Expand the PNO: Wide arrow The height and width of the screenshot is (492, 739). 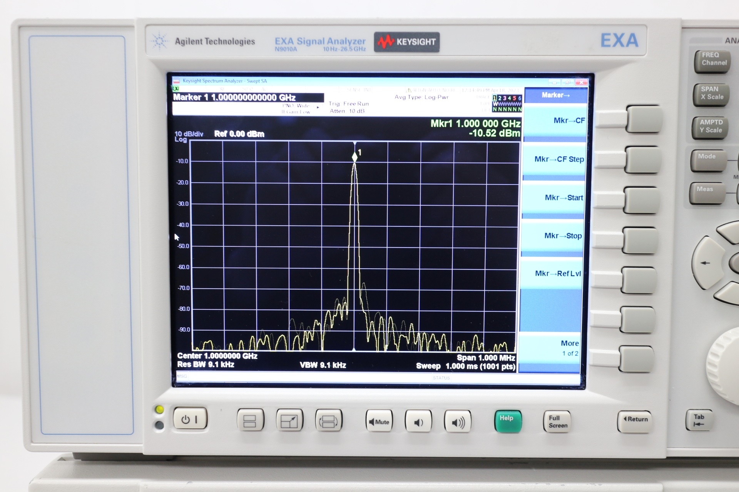318,107
